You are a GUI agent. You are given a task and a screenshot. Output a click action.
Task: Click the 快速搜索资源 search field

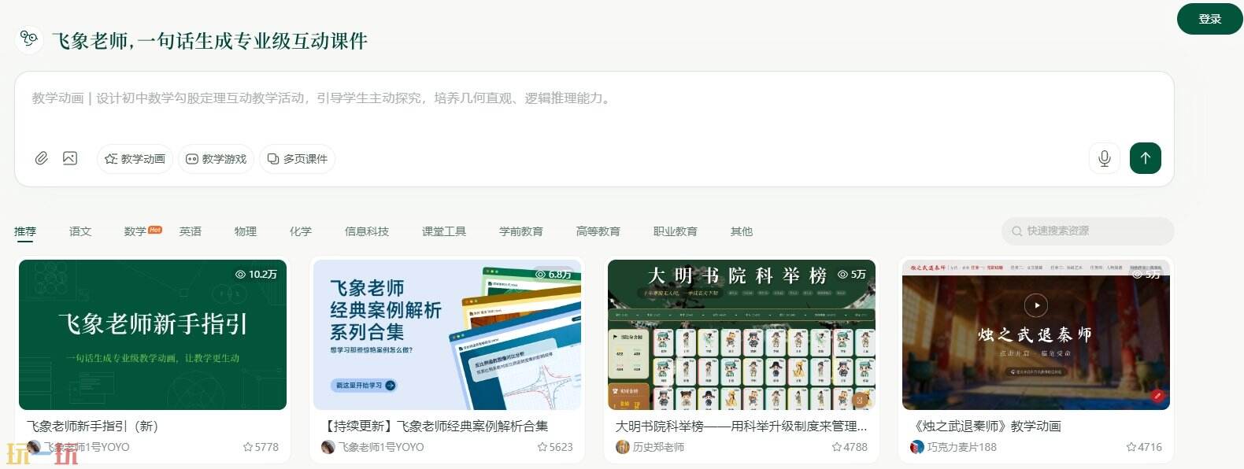tap(1087, 231)
